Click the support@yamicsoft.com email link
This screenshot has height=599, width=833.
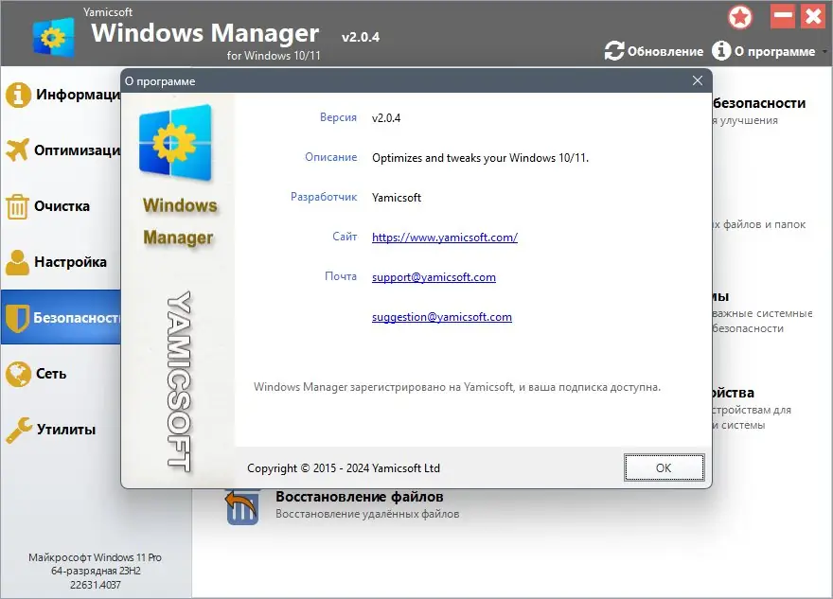(434, 277)
